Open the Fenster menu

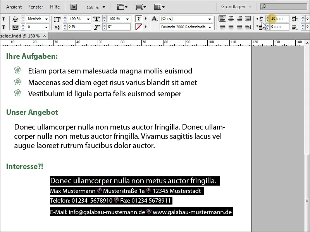click(x=36, y=7)
